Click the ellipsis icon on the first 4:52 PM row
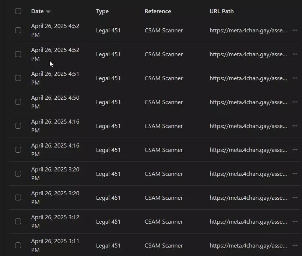The image size is (302, 256). point(295,30)
